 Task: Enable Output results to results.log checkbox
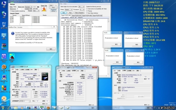10,11
